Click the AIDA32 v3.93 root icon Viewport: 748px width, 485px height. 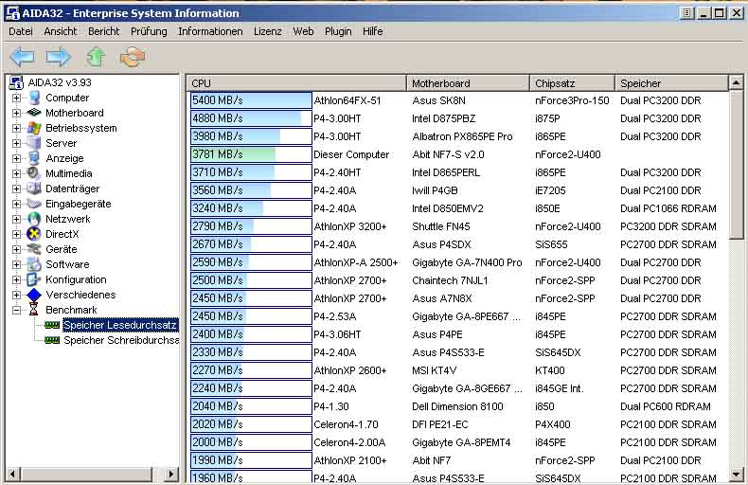click(x=16, y=82)
